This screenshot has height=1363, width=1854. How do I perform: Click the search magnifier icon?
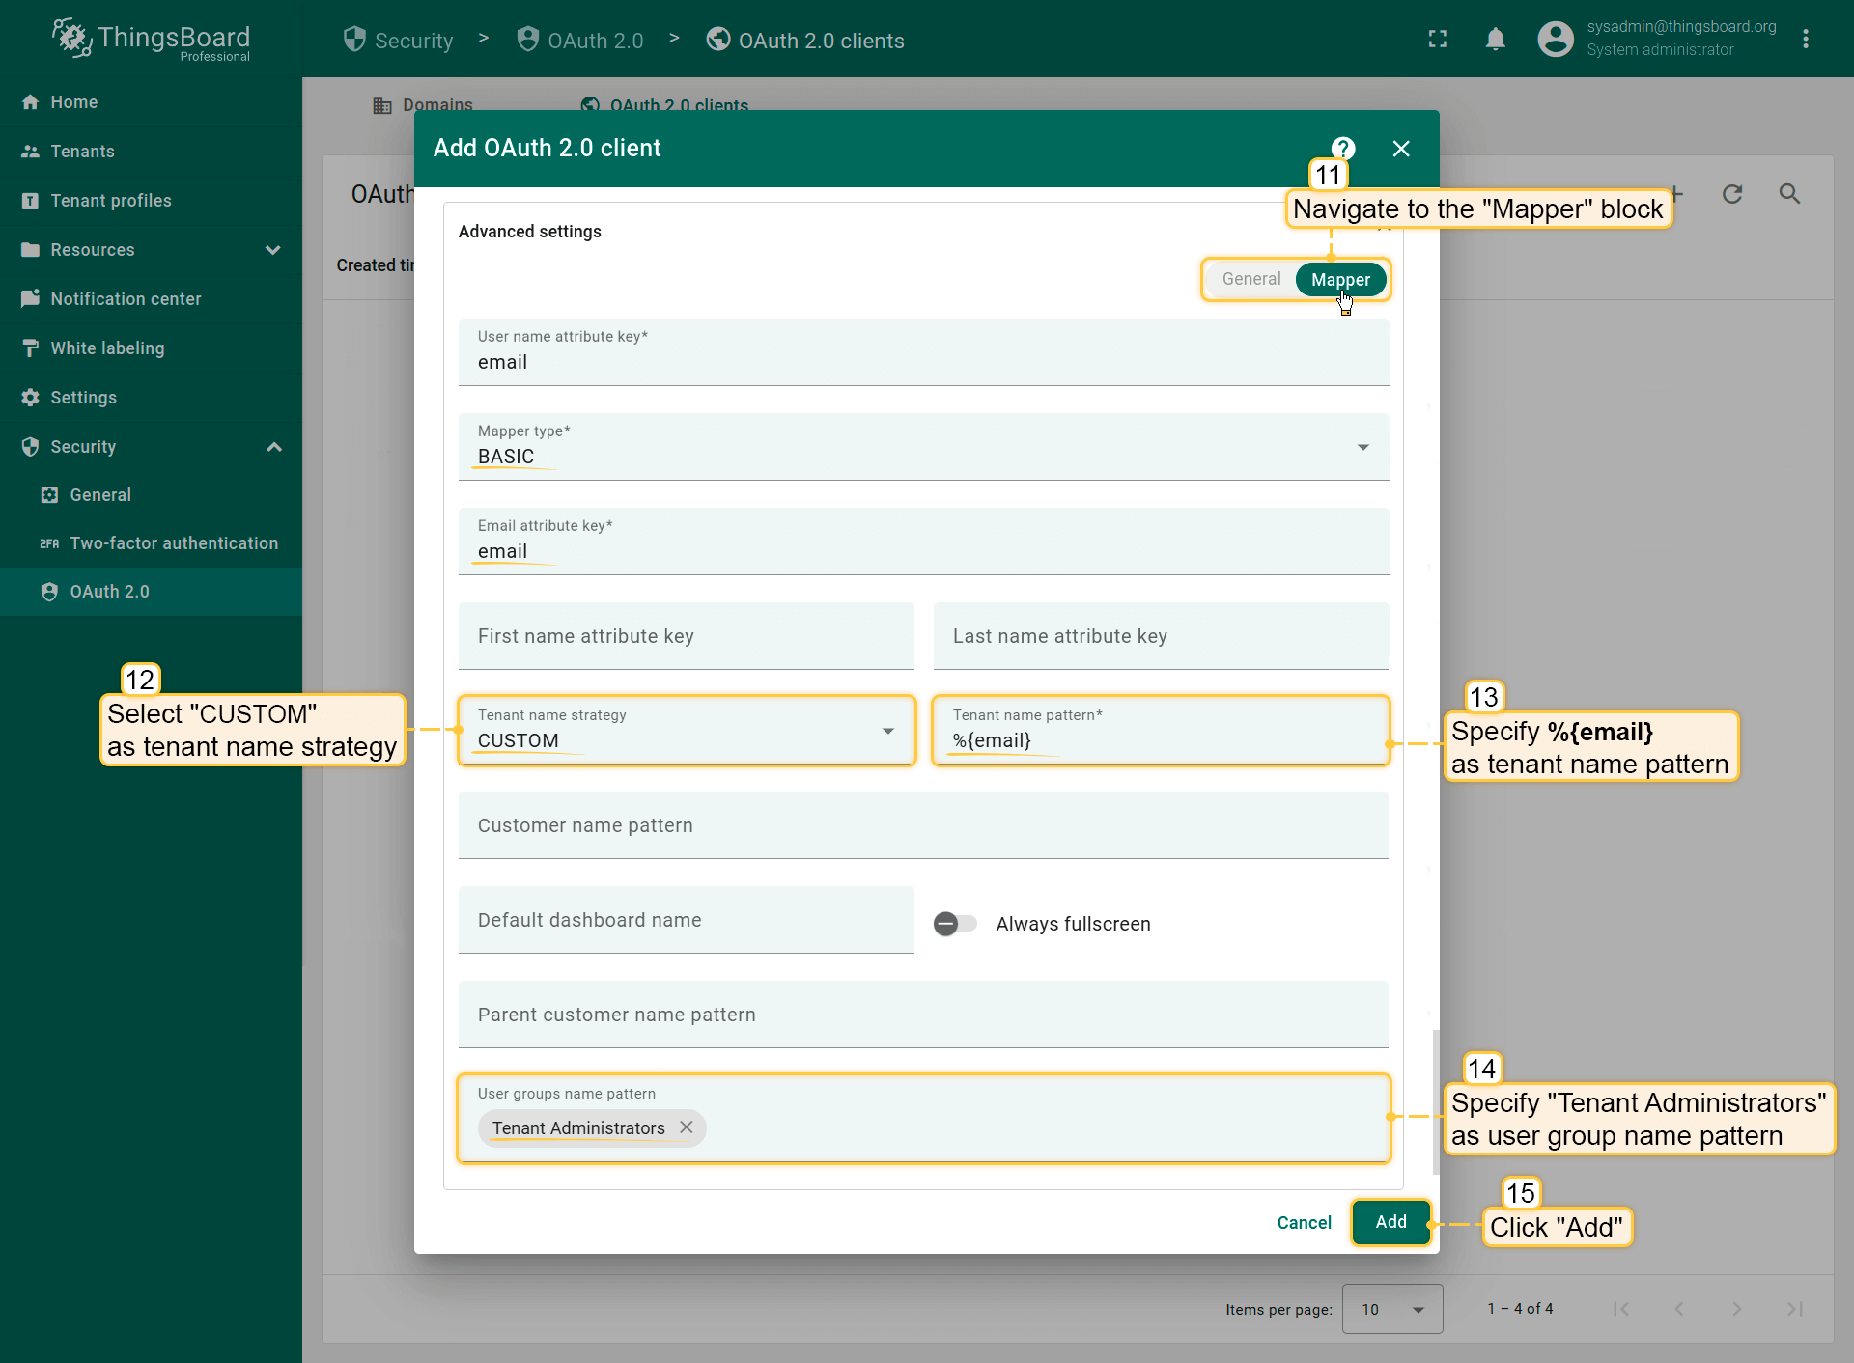pos(1789,194)
